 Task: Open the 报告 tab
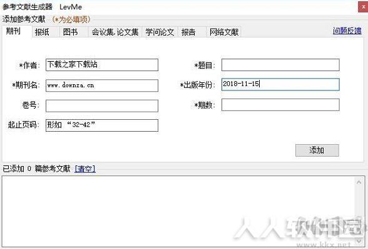click(192, 32)
